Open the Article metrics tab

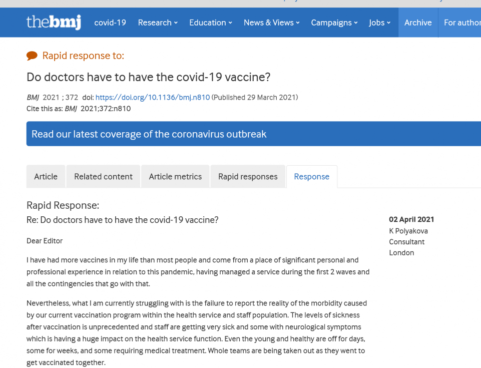pyautogui.click(x=175, y=176)
